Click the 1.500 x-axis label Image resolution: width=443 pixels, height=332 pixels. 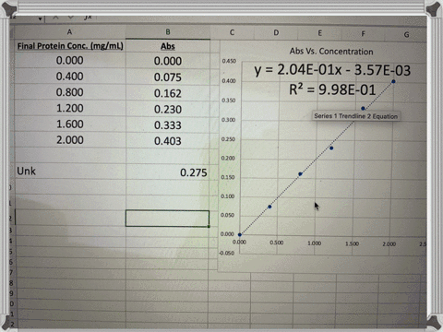coord(352,243)
